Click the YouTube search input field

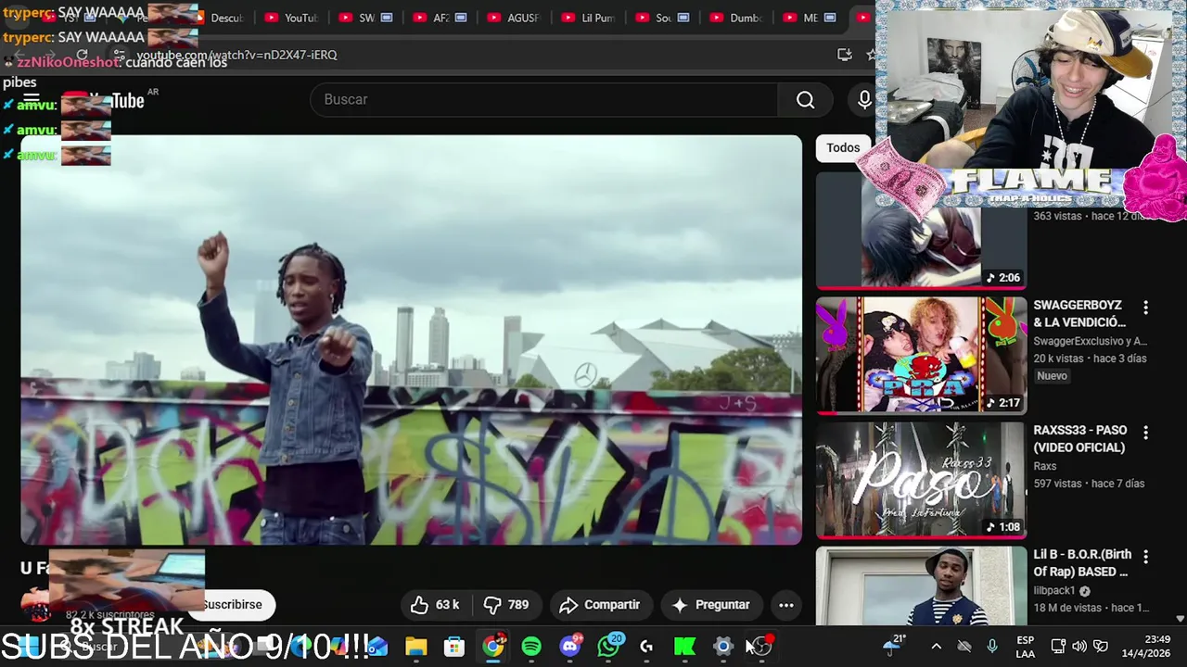click(544, 99)
